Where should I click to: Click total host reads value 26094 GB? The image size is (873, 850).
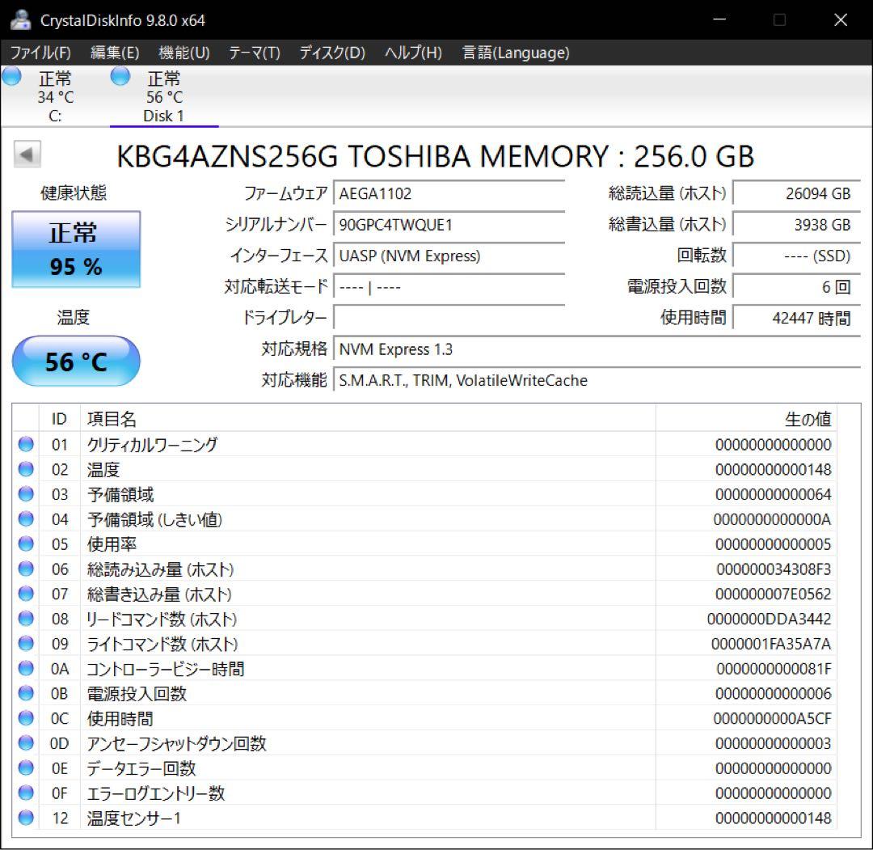tap(797, 193)
